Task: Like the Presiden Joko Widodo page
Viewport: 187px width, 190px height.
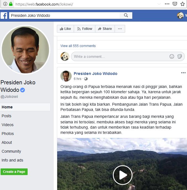Action: point(65,29)
